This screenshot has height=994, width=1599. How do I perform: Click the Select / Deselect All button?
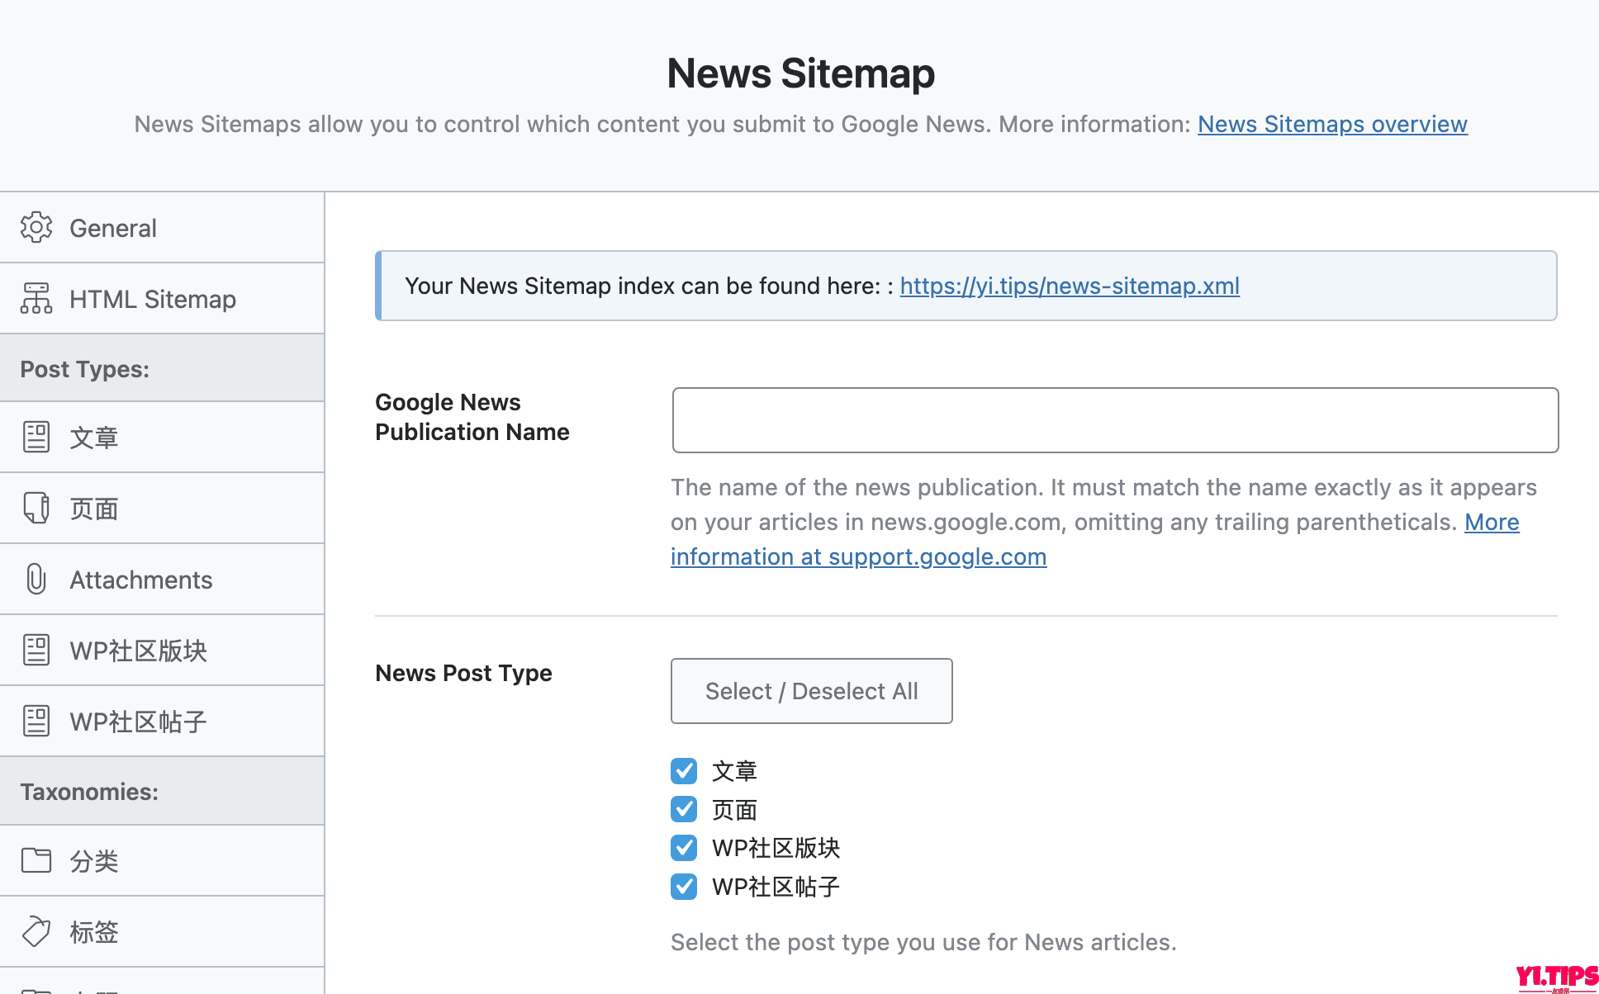pos(811,691)
